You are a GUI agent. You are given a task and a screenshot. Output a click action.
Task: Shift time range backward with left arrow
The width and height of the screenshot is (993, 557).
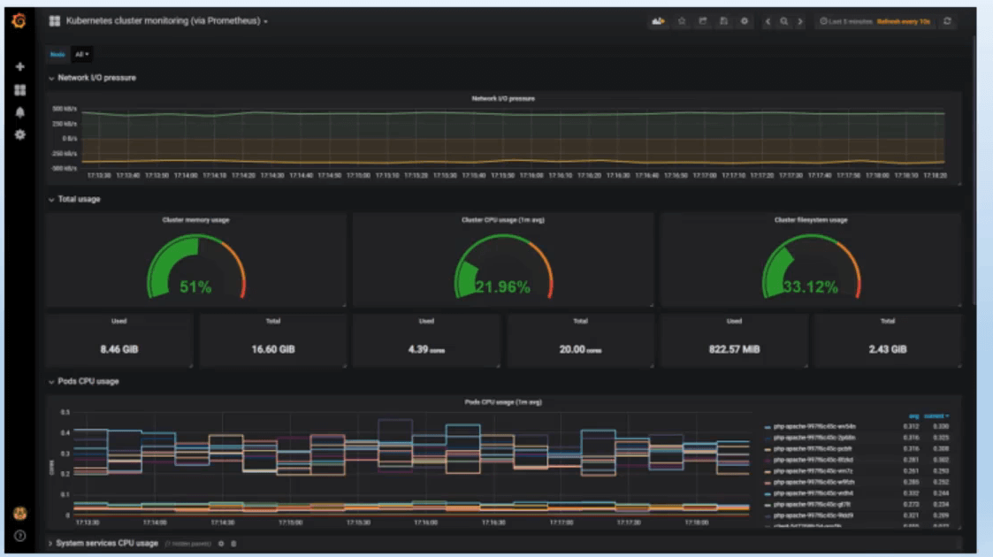(x=768, y=21)
